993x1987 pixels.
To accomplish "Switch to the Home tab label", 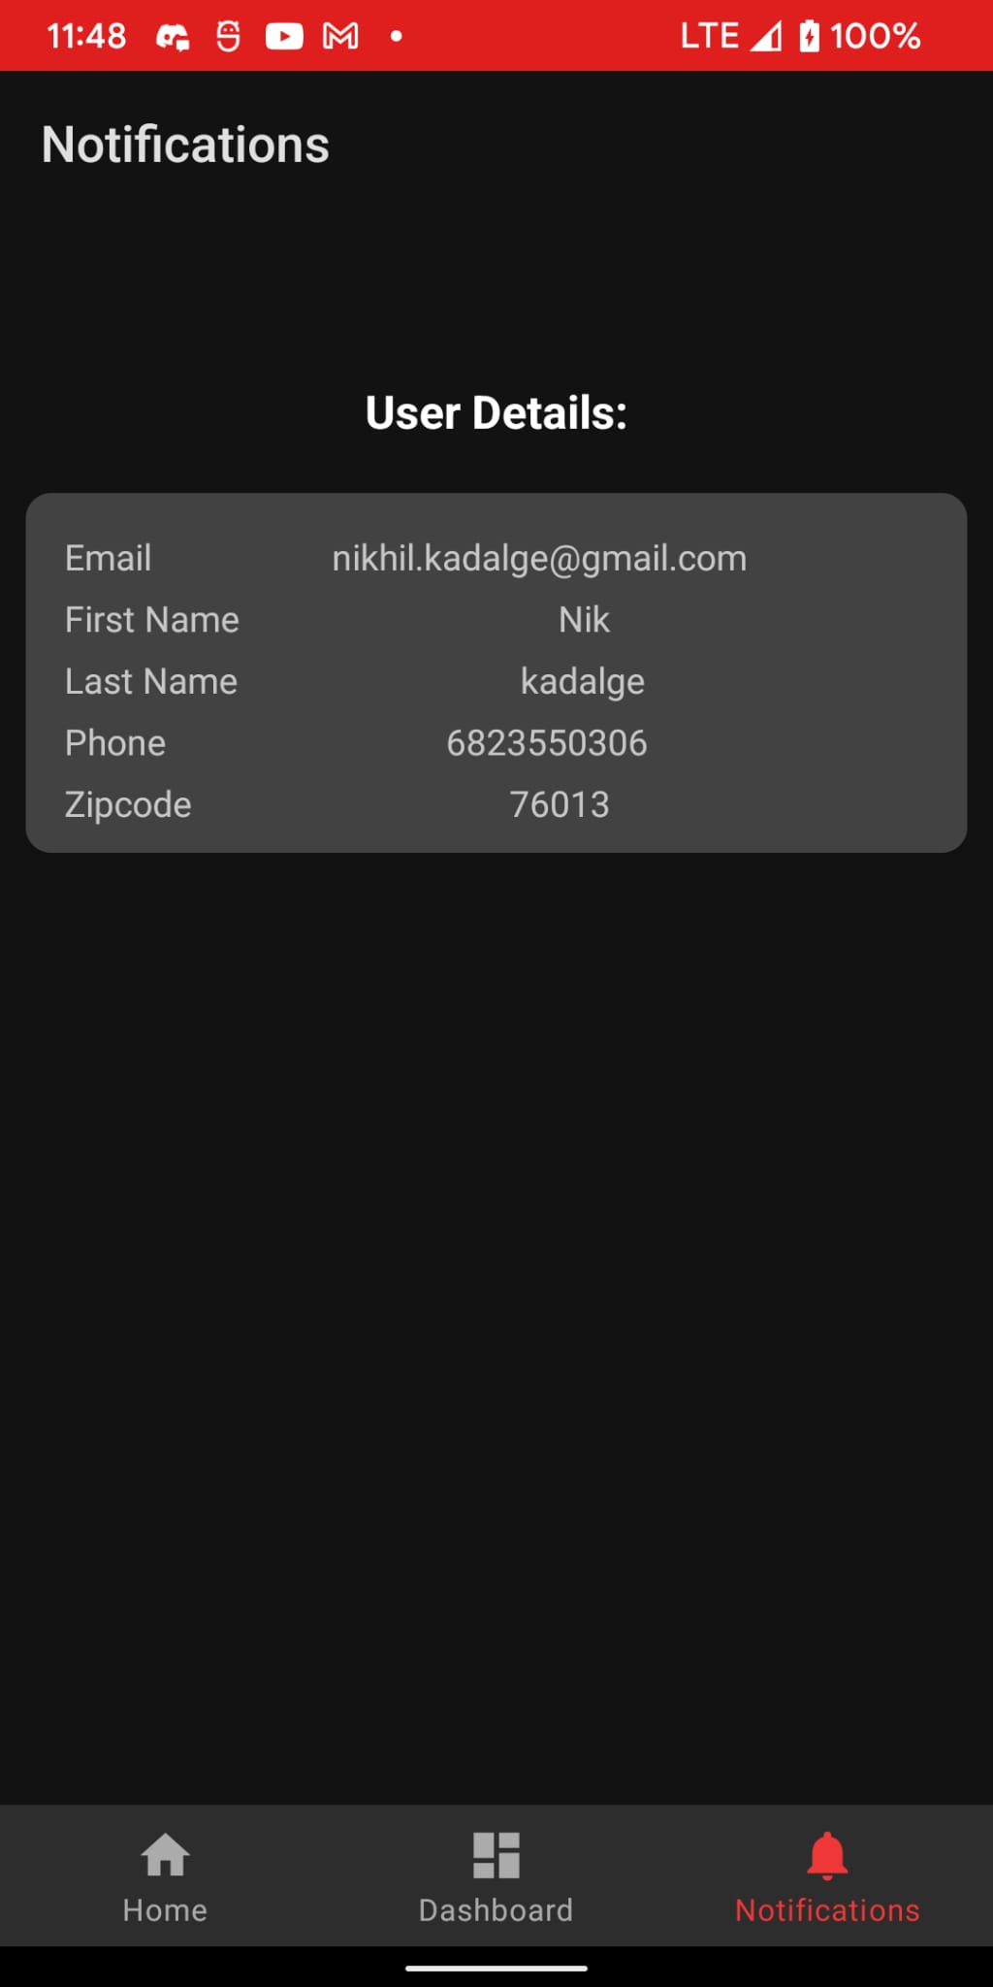I will click(x=165, y=1910).
